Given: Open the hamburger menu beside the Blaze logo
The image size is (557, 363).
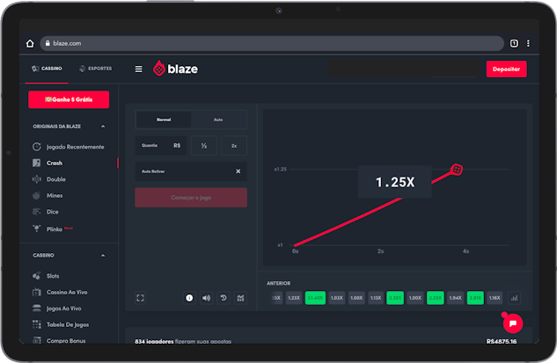Looking at the screenshot, I should (138, 69).
